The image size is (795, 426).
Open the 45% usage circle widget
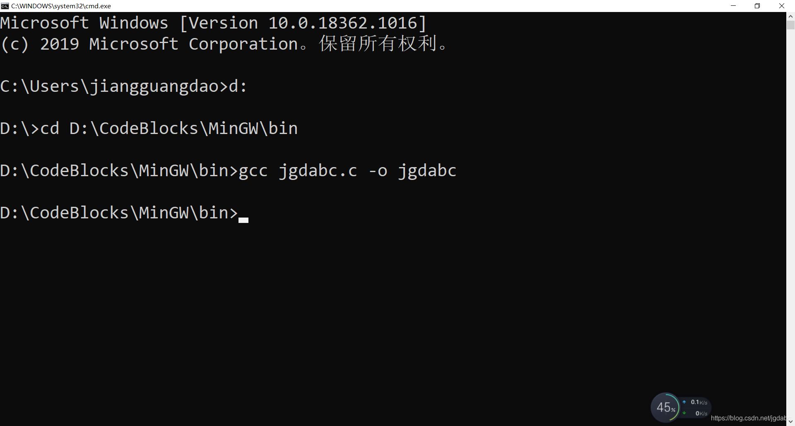pos(665,407)
